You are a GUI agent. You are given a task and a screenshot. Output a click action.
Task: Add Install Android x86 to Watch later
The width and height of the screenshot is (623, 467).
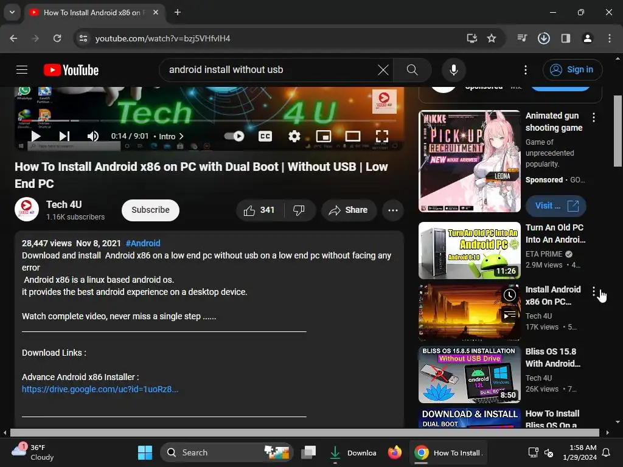coord(510,295)
